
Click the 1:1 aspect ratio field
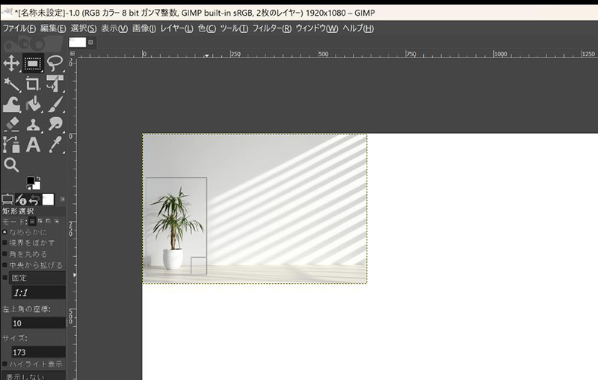point(38,293)
